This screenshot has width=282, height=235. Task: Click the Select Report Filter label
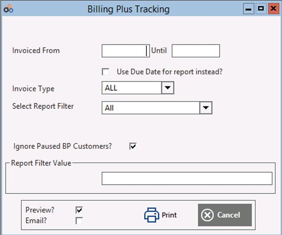[43, 106]
